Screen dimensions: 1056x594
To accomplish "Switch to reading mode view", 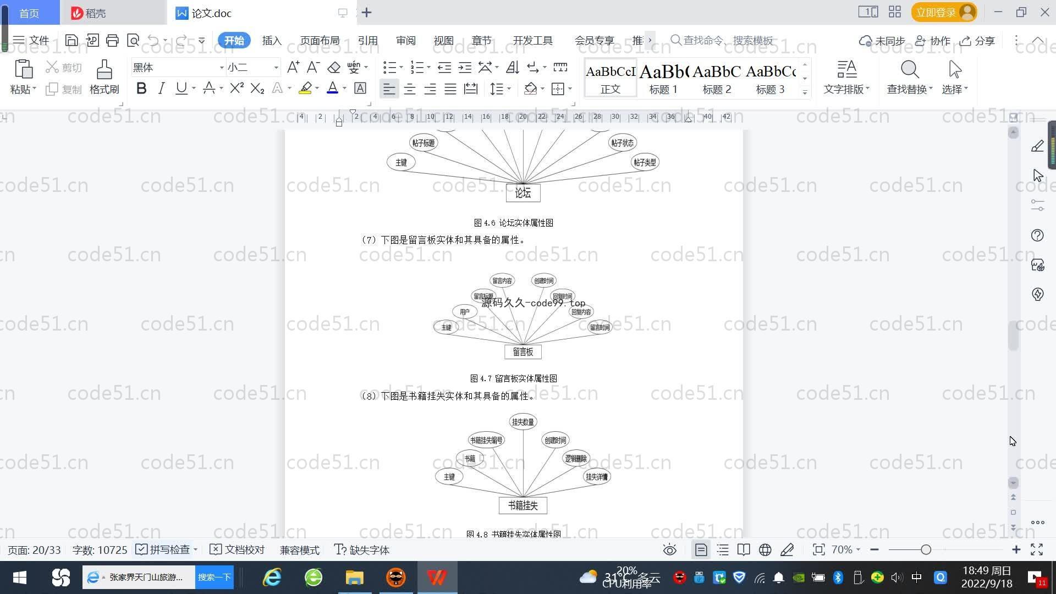I will pos(744,549).
